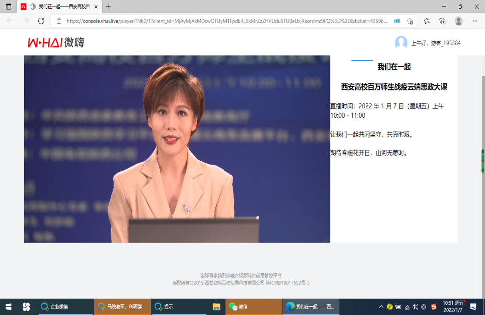485x315 pixels.
Task: Open a new browser tab
Action: (x=108, y=6)
